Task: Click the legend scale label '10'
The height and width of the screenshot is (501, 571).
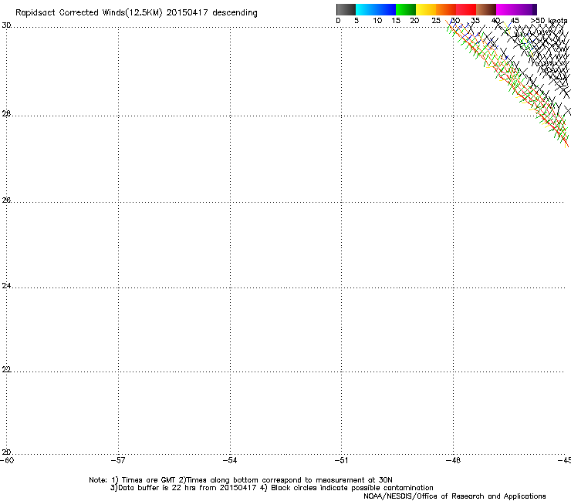Action: 377,21
